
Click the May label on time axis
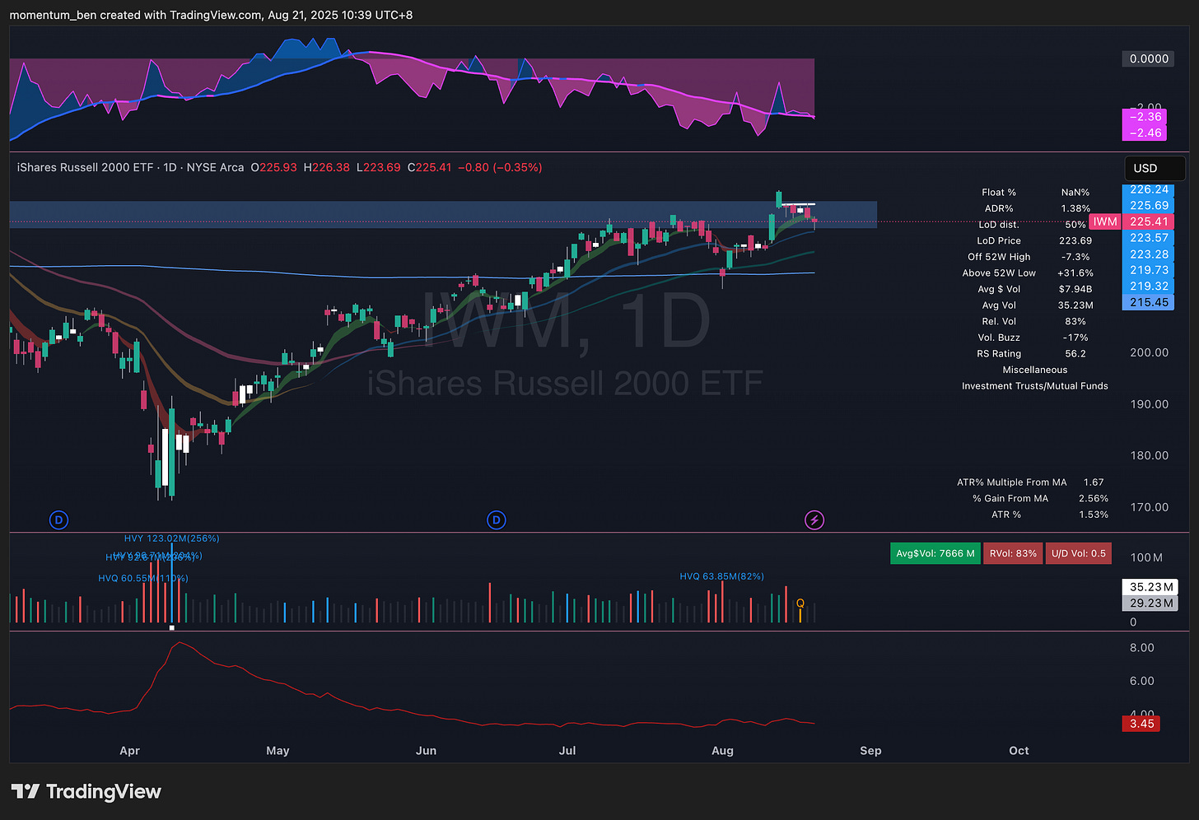click(x=278, y=751)
